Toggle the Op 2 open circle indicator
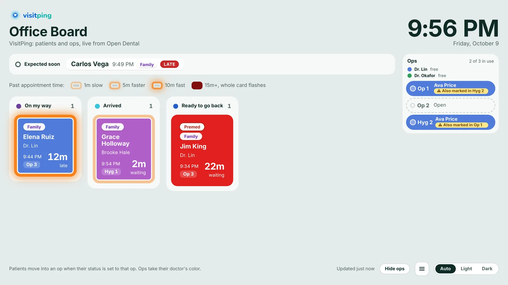This screenshot has width=508, height=285. point(412,105)
